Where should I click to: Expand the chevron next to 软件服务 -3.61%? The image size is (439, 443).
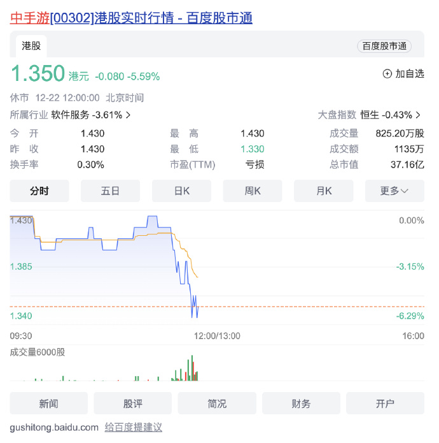tap(128, 115)
